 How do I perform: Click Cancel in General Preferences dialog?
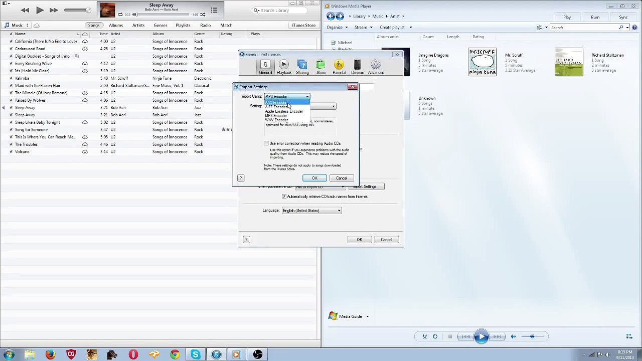386,240
